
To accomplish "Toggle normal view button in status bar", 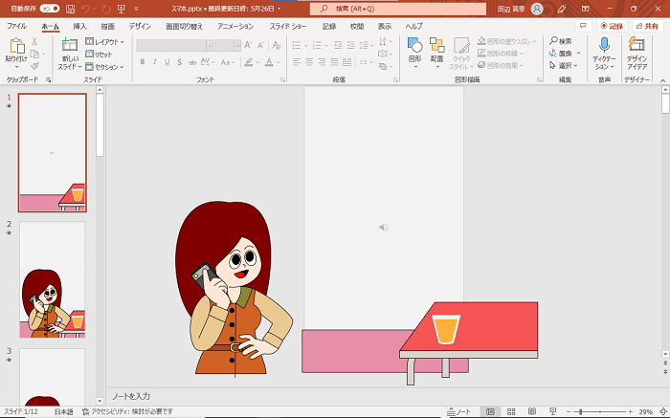I will [490, 411].
